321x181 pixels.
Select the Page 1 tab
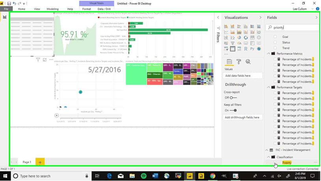pyautogui.click(x=27, y=162)
